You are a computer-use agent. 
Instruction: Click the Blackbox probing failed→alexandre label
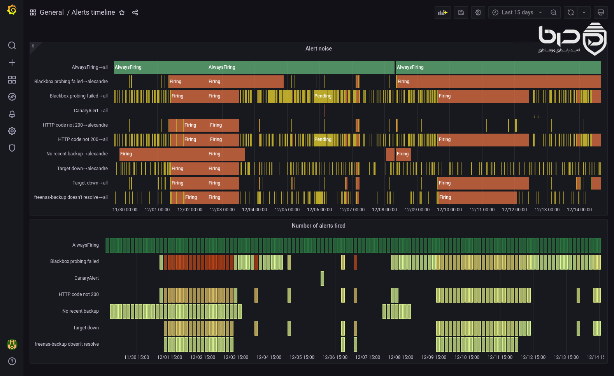(x=71, y=82)
